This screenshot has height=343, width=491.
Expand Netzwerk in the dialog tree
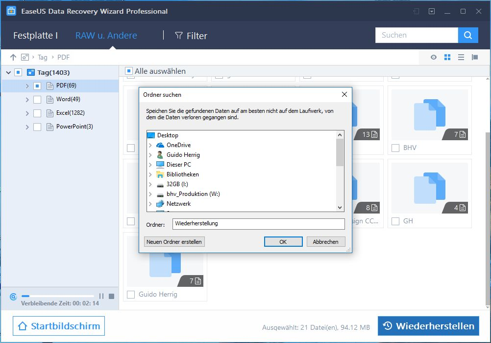150,204
